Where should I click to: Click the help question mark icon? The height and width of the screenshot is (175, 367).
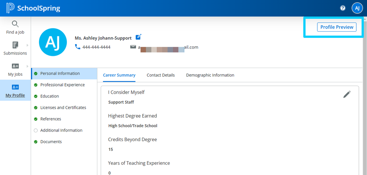[x=343, y=8]
